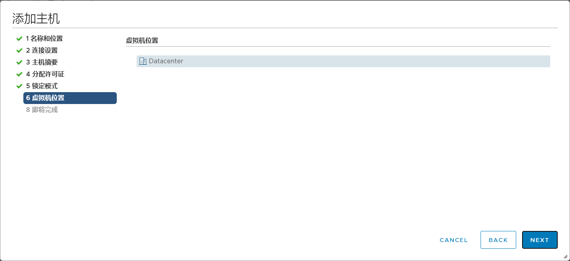Image resolution: width=570 pixels, height=261 pixels.
Task: Click the 虚拟机位置 section heading
Action: click(x=142, y=40)
